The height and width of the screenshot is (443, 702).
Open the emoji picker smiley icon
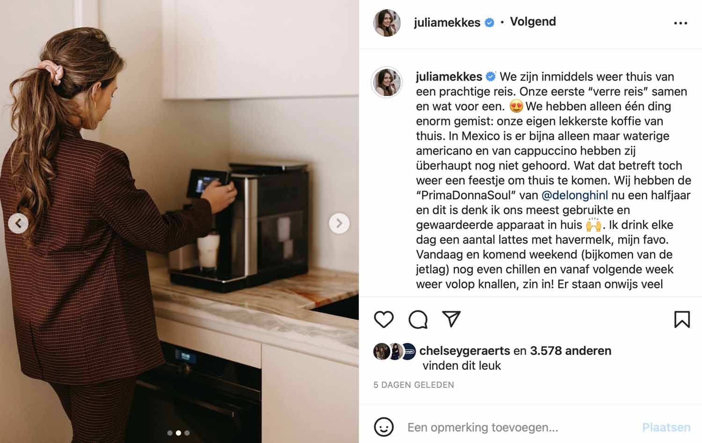(384, 427)
